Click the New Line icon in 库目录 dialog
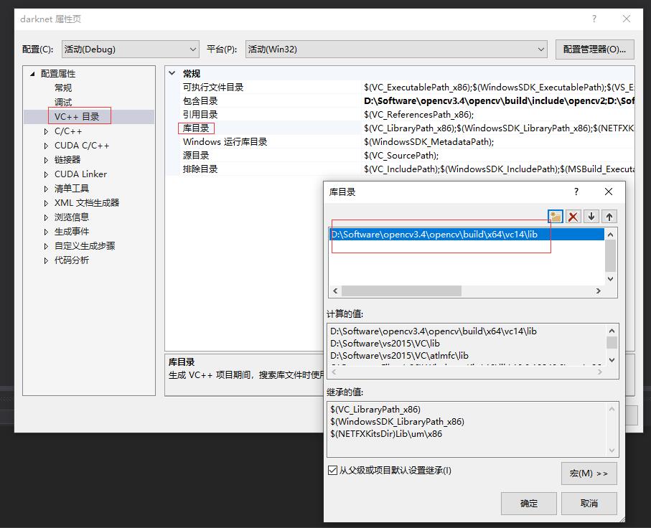This screenshot has width=651, height=528. tap(556, 216)
